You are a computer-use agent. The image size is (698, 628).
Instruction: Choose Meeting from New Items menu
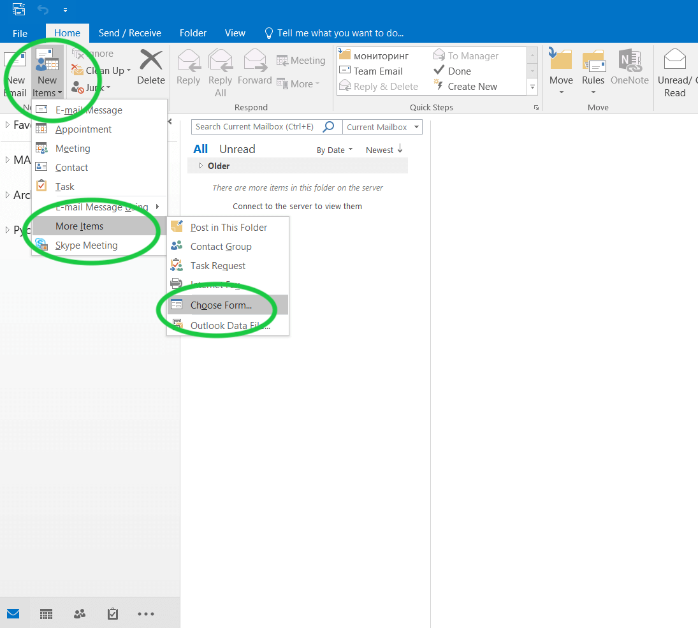click(99, 149)
